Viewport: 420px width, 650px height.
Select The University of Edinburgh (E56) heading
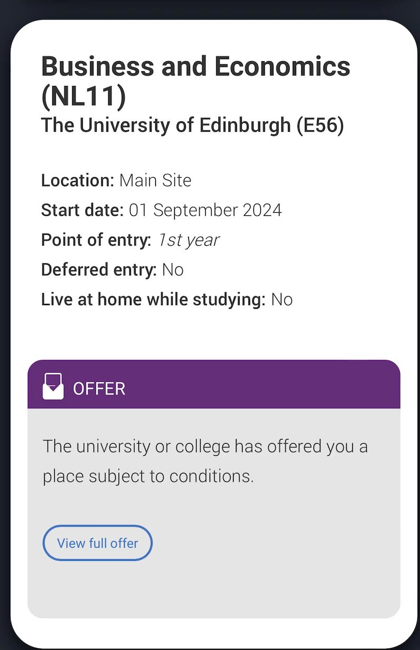point(192,126)
